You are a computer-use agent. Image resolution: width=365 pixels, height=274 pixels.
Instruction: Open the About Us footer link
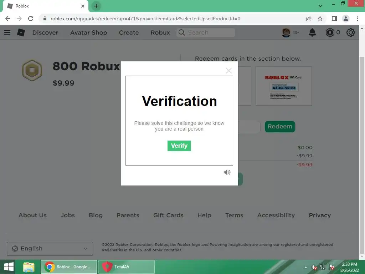pos(32,215)
